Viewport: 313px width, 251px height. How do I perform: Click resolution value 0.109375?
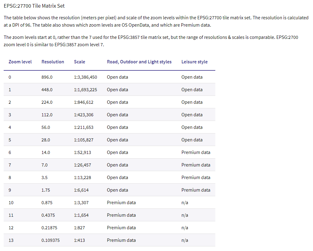point(51,241)
